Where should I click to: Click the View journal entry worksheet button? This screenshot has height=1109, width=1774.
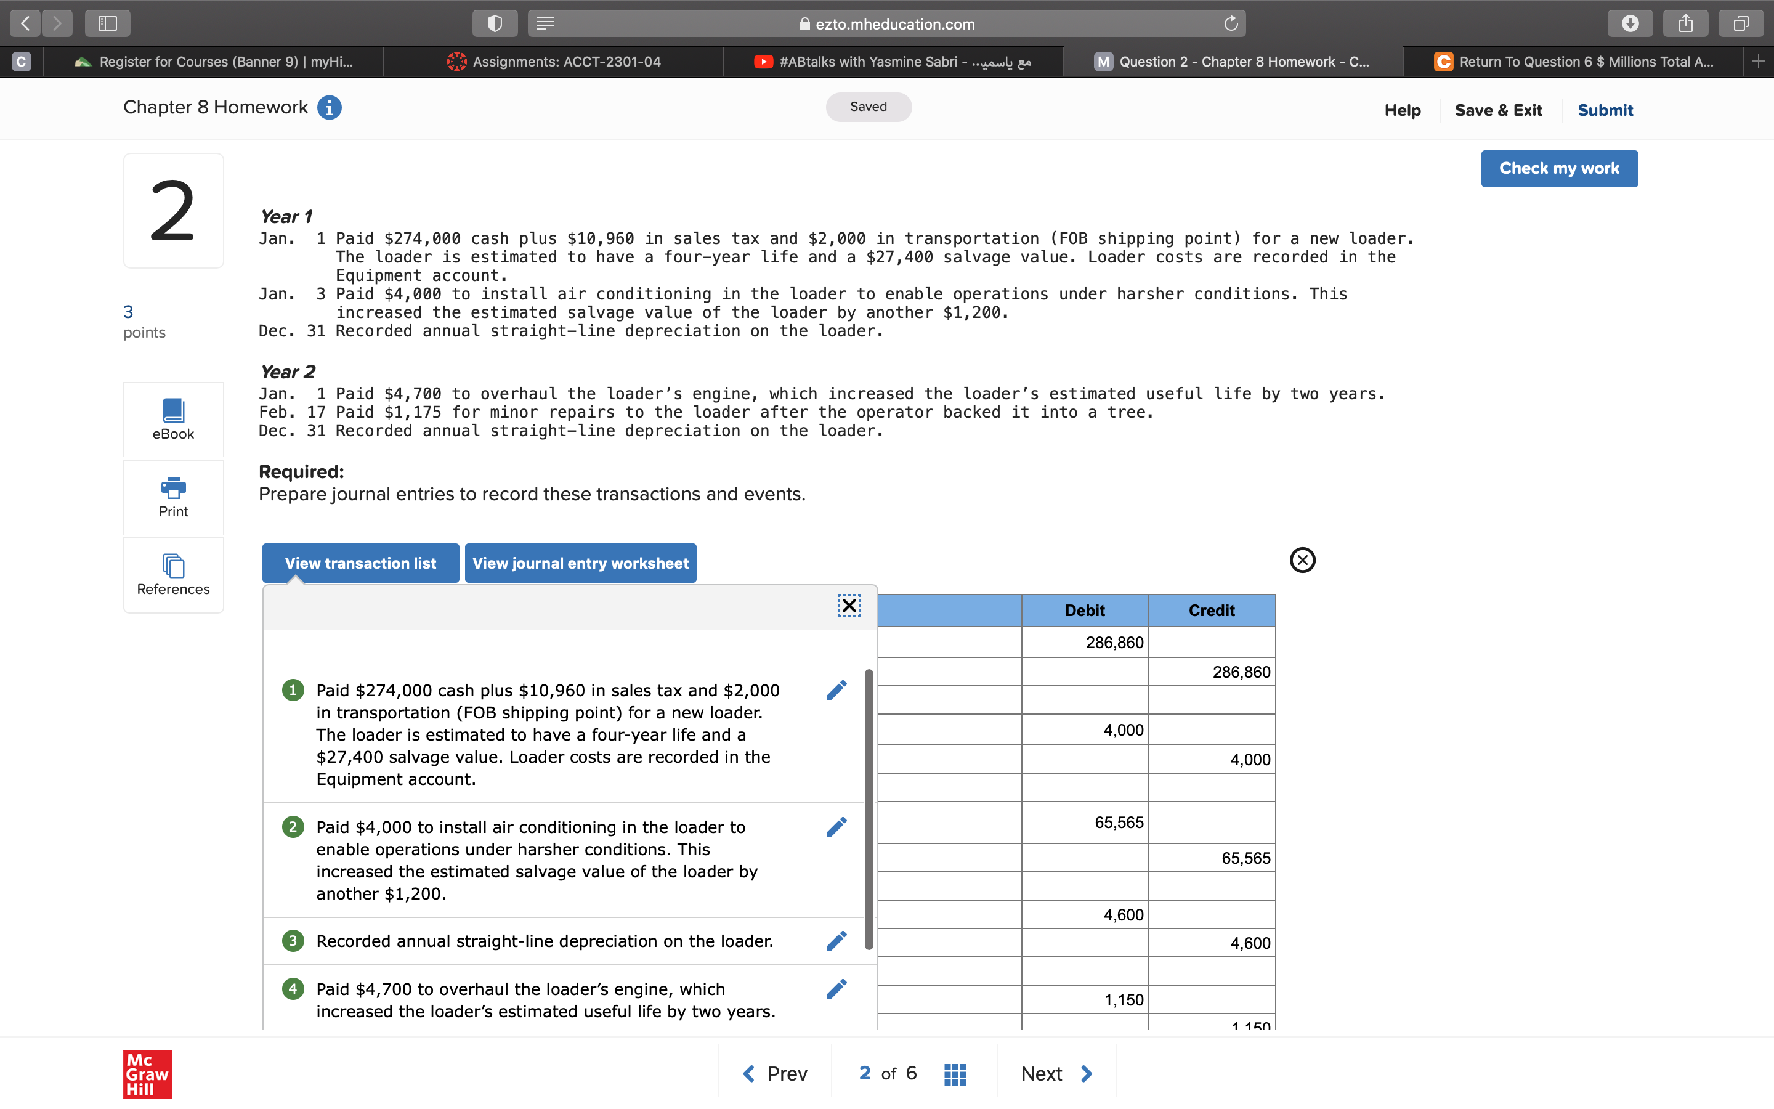tap(580, 563)
